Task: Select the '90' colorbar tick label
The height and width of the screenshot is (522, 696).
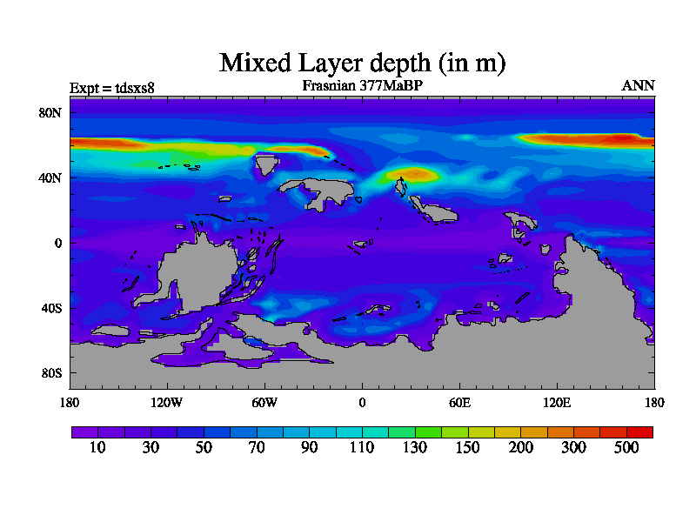Action: tap(309, 448)
